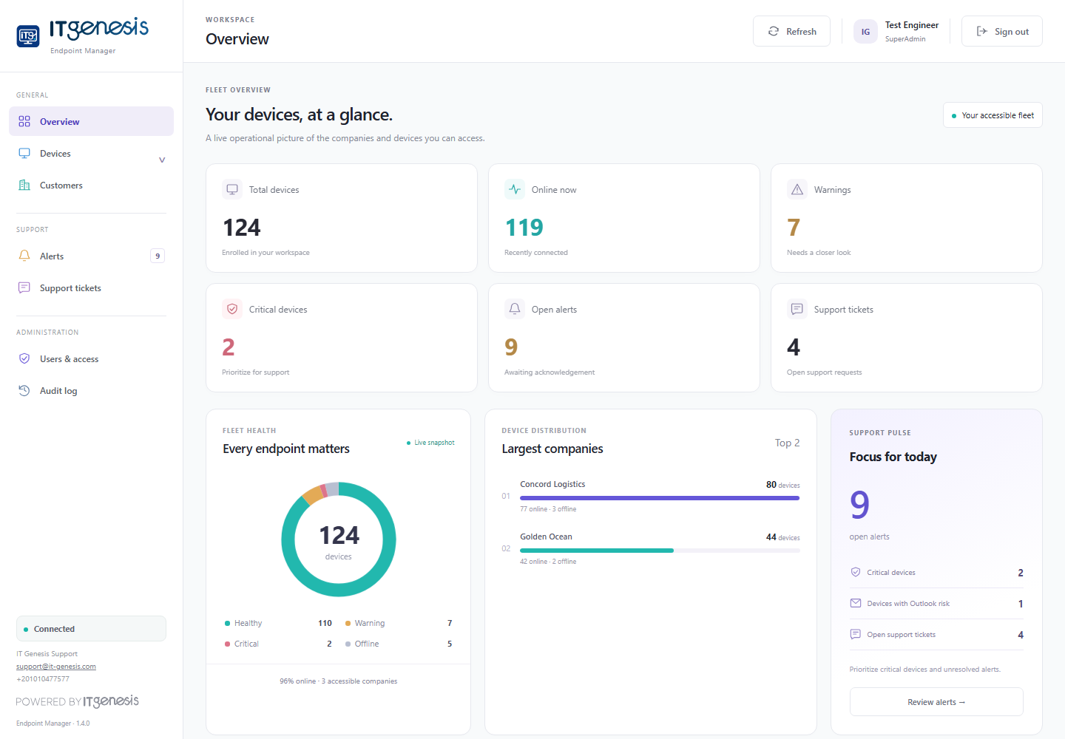The height and width of the screenshot is (739, 1065).
Task: Expand the Devices submenu chevron
Action: (x=162, y=160)
